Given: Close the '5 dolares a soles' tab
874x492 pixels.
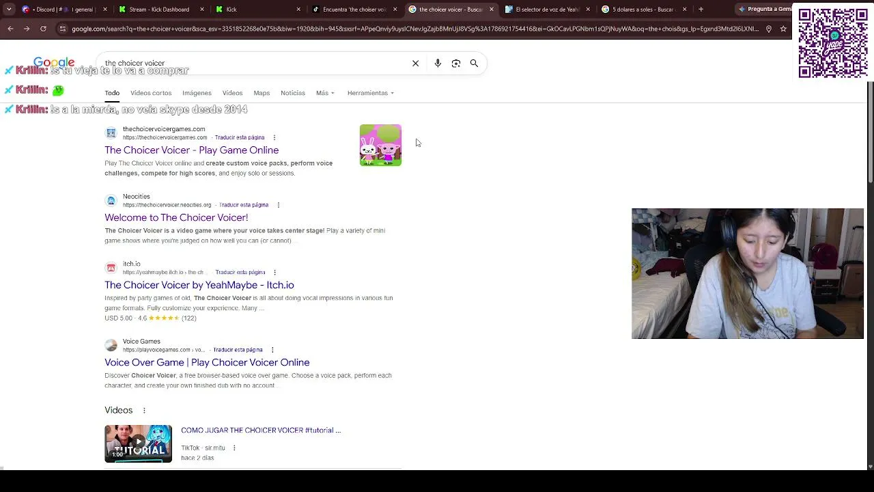Looking at the screenshot, I should click(x=683, y=10).
